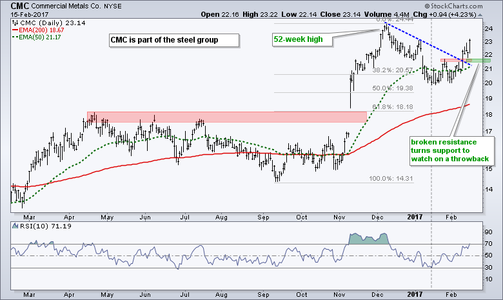The image size is (503, 300).
Task: Click the Close 23.14 value
Action: (x=340, y=14)
